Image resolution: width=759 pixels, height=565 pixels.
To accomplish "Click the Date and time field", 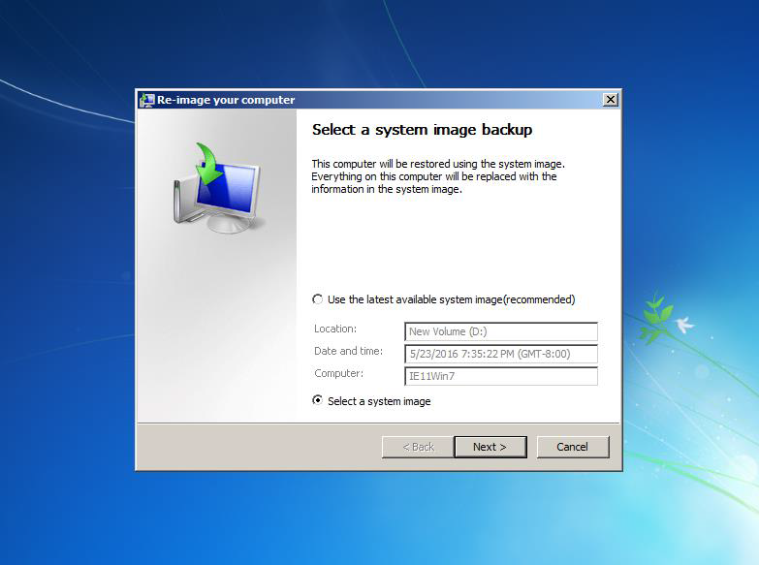I will (500, 354).
